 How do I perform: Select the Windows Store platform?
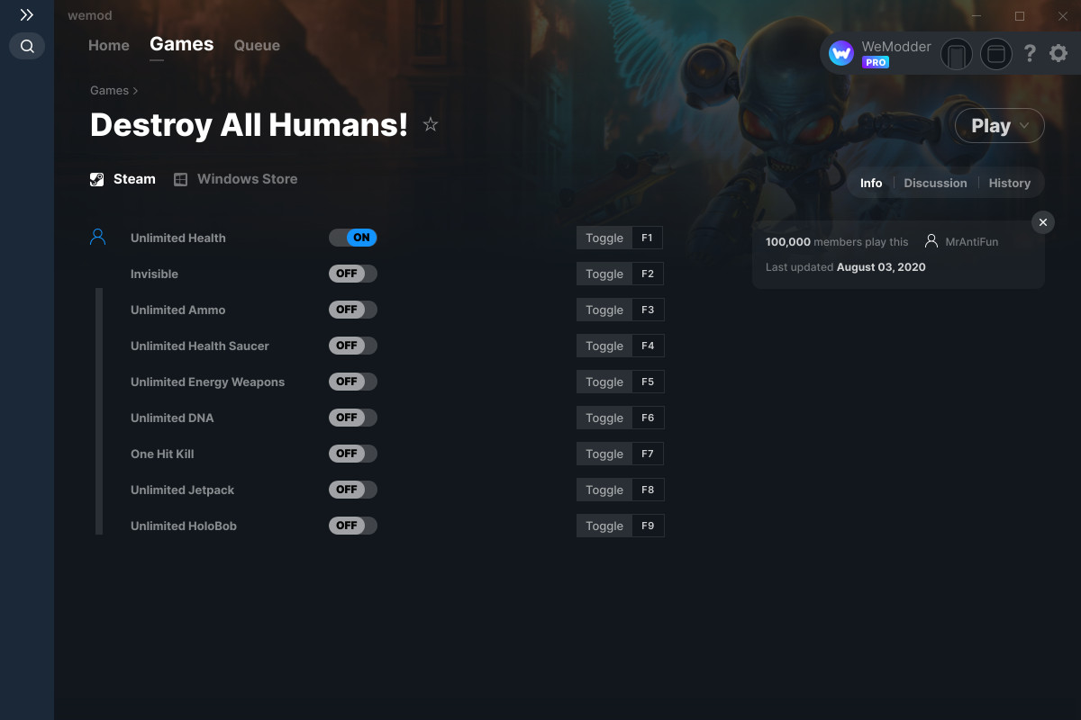[236, 179]
